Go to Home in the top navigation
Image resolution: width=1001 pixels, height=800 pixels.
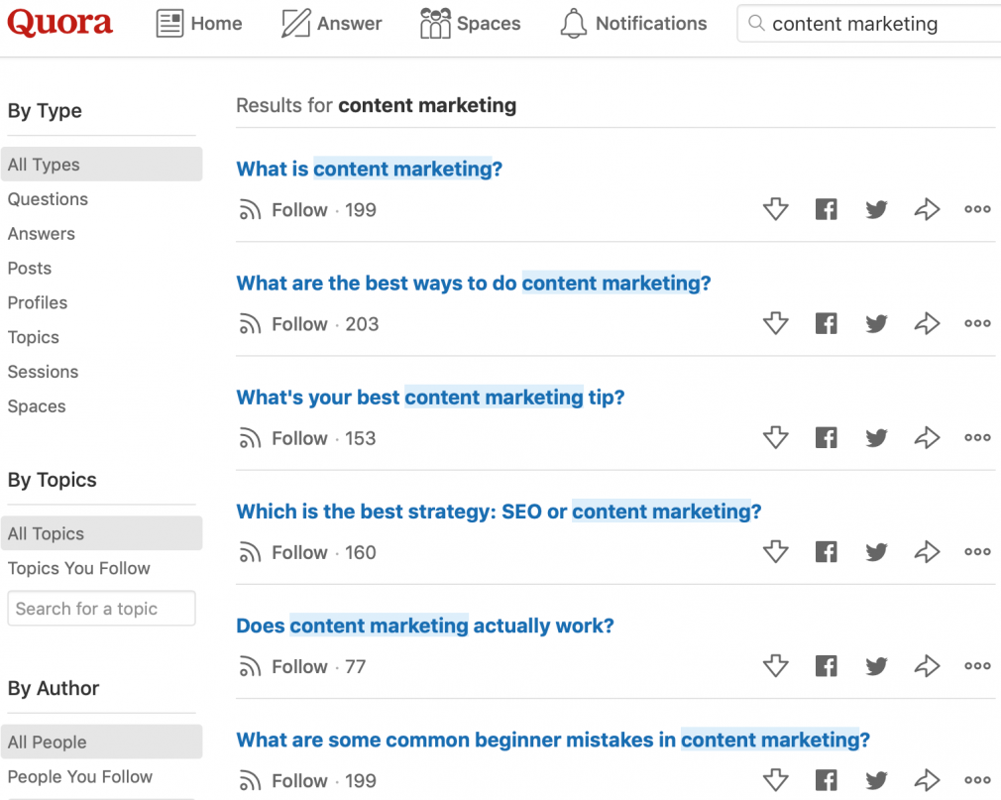pos(199,24)
